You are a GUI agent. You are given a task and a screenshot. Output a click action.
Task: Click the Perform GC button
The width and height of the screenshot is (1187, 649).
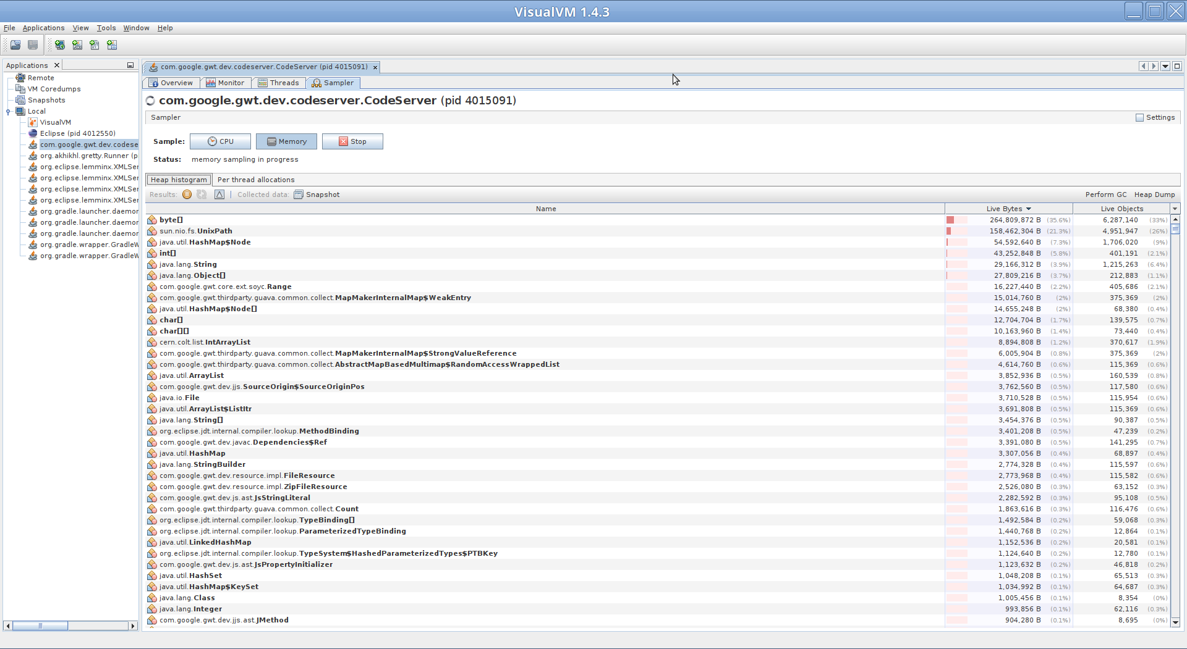coord(1106,195)
